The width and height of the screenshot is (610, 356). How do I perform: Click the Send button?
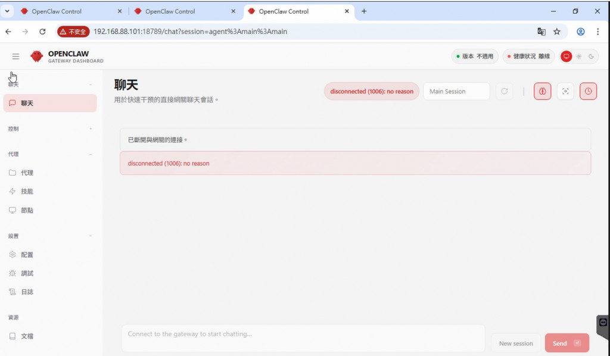pyautogui.click(x=567, y=343)
